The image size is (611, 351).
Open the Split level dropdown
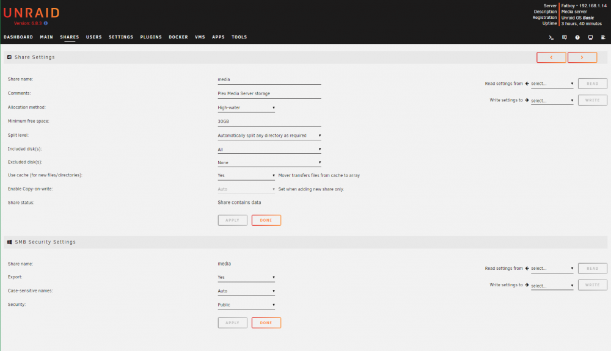point(269,136)
